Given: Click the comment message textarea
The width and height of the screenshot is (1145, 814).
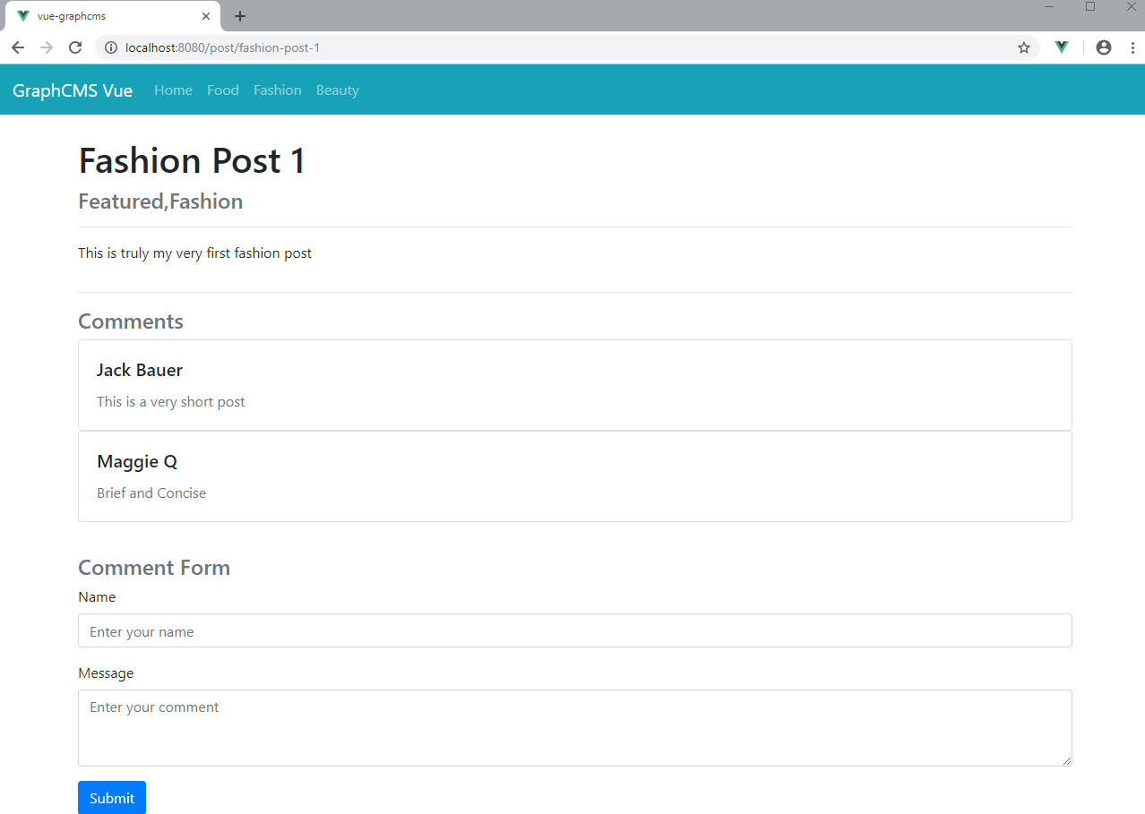Looking at the screenshot, I should (x=575, y=727).
